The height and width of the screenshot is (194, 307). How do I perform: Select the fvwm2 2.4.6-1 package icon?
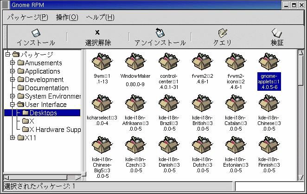[x=202, y=62]
